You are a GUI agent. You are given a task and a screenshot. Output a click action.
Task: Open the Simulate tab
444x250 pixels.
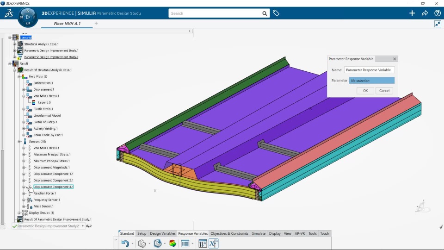click(x=259, y=233)
